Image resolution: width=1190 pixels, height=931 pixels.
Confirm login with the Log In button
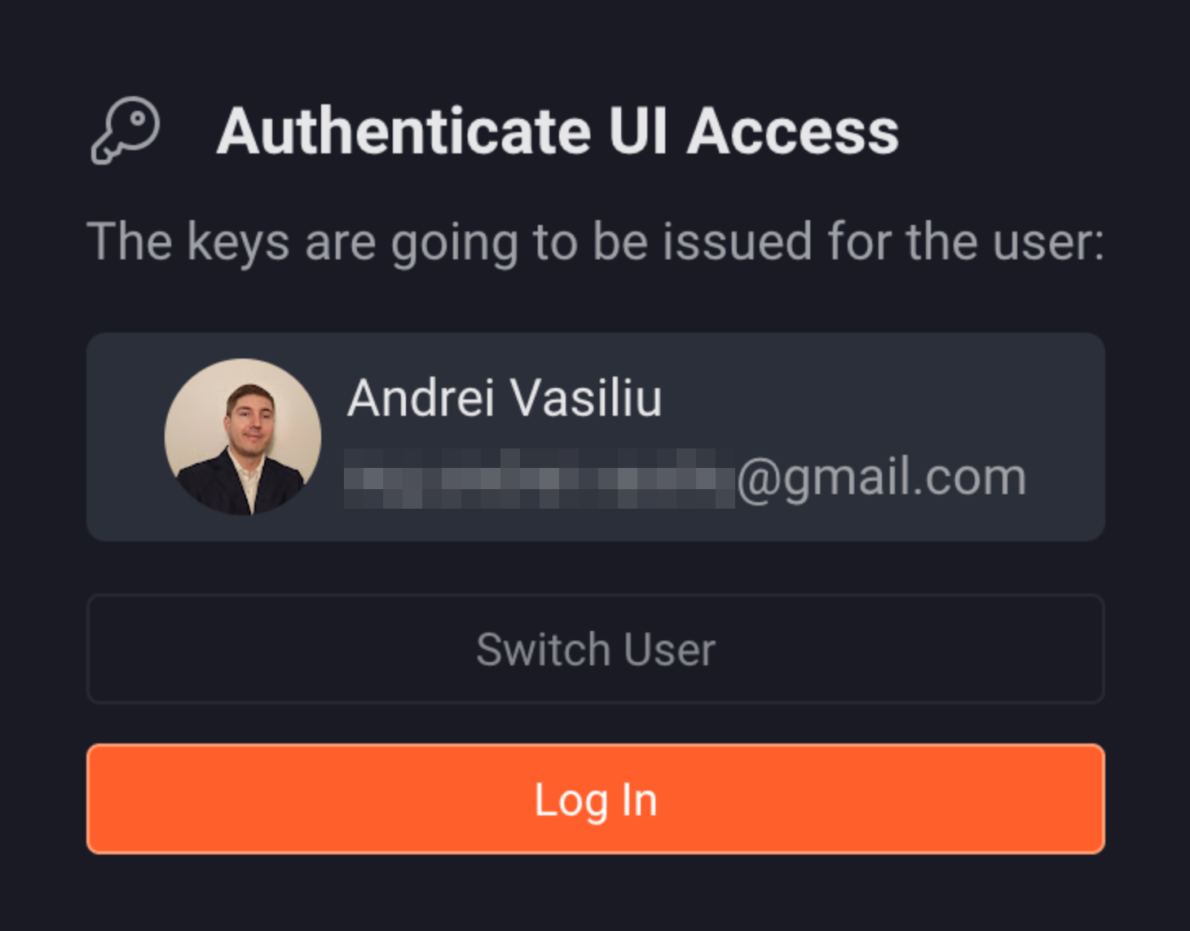click(x=595, y=800)
